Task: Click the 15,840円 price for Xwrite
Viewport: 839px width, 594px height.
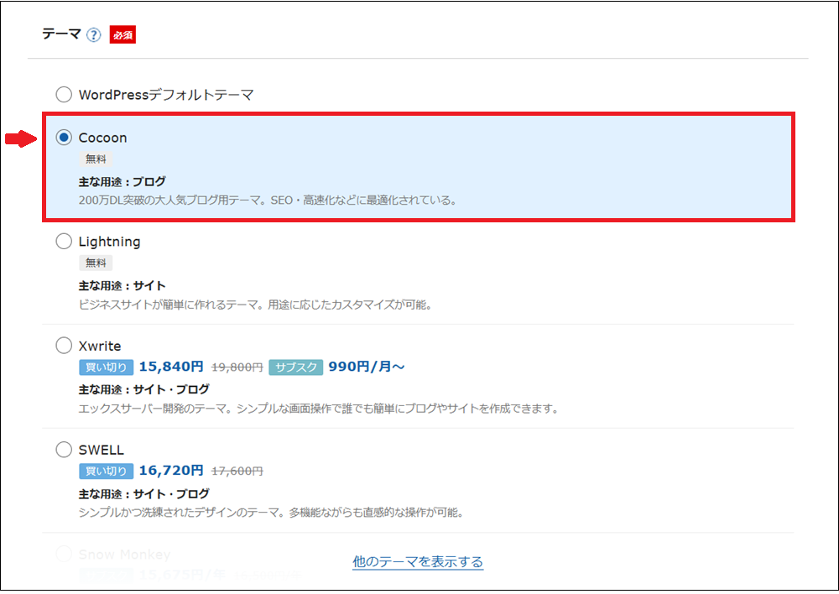Action: coord(171,367)
